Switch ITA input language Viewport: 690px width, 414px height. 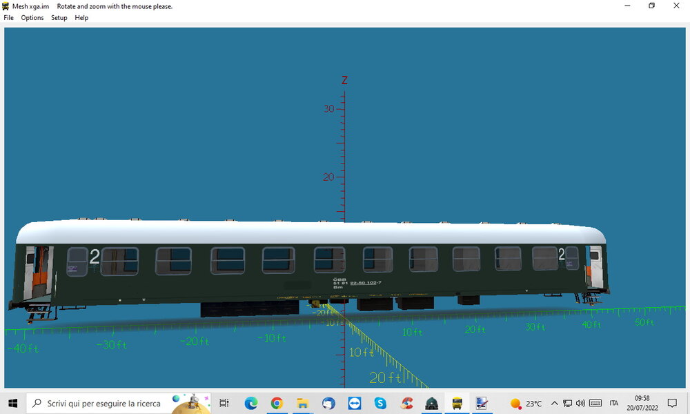(x=614, y=403)
